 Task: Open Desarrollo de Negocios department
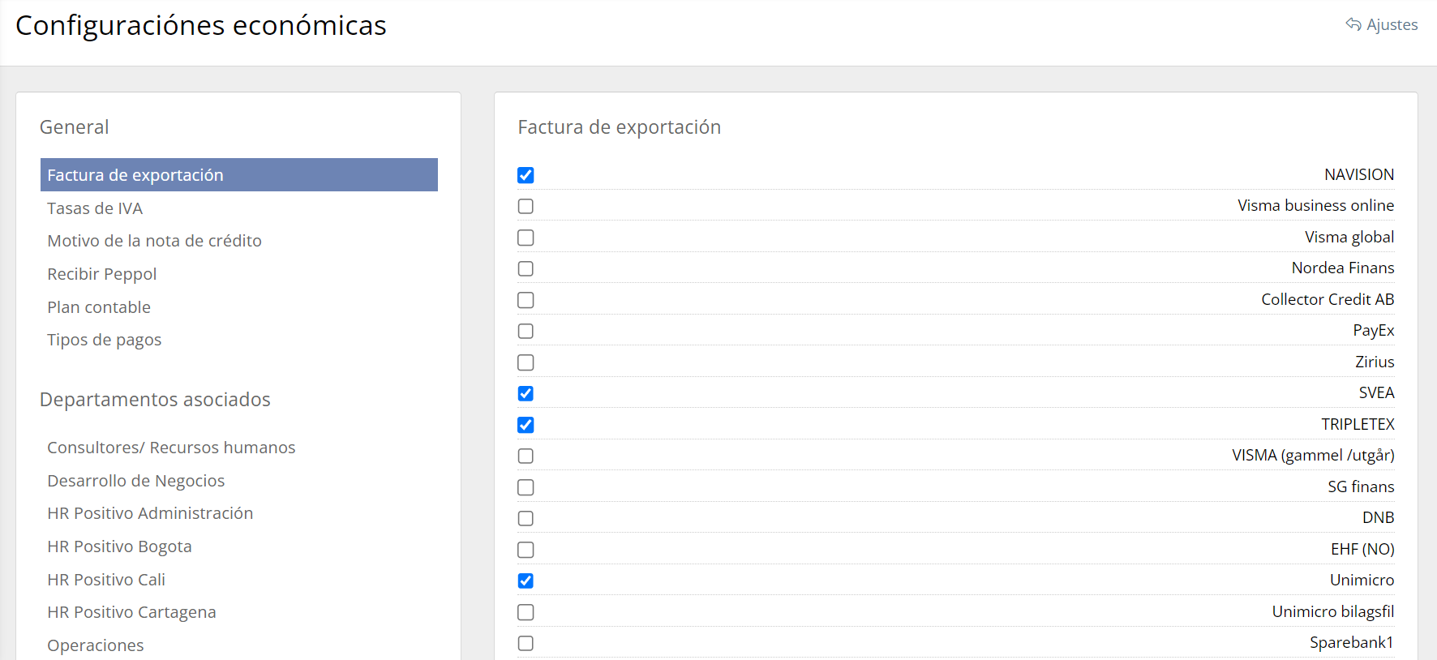tap(136, 481)
